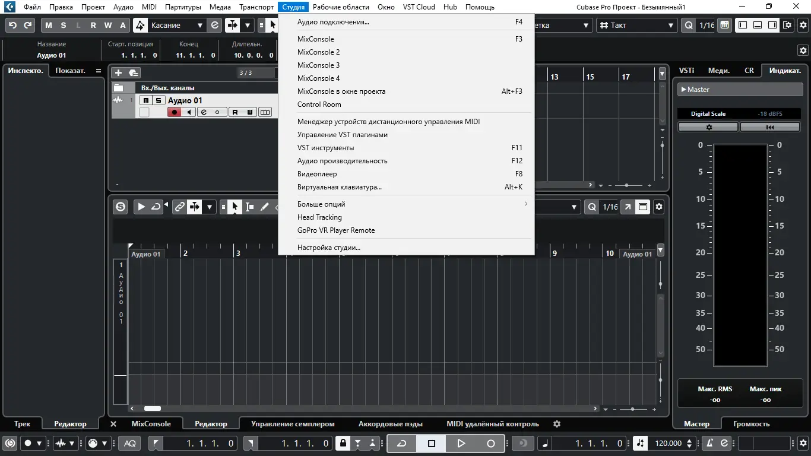Expand the Master section in meter panel
Image resolution: width=811 pixels, height=456 pixels.
(740, 90)
